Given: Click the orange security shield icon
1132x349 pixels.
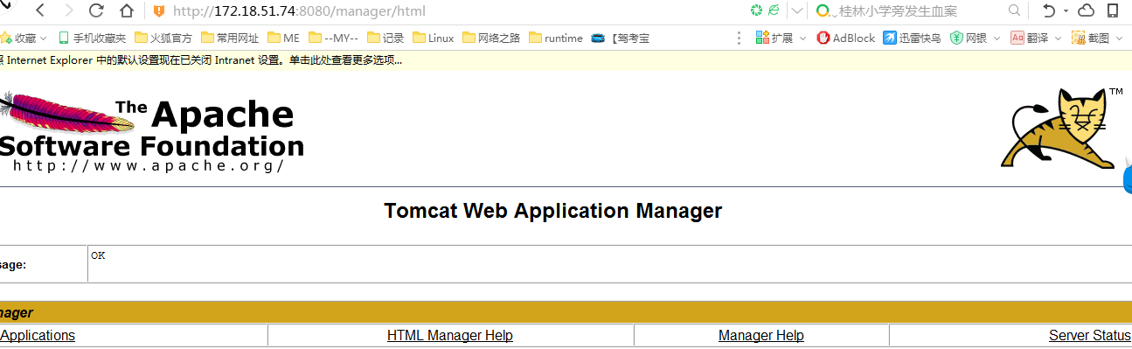Looking at the screenshot, I should [158, 11].
